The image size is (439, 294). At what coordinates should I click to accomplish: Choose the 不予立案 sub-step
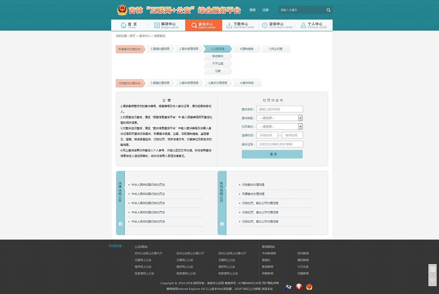coord(217,64)
